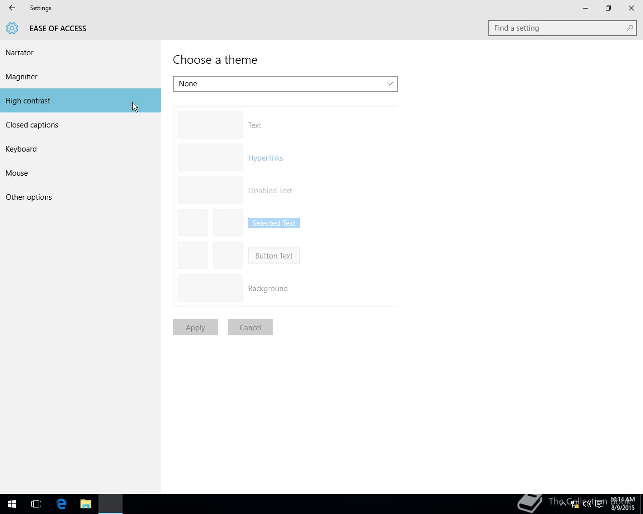Click the EASE OF ACCESS title

pyautogui.click(x=58, y=28)
